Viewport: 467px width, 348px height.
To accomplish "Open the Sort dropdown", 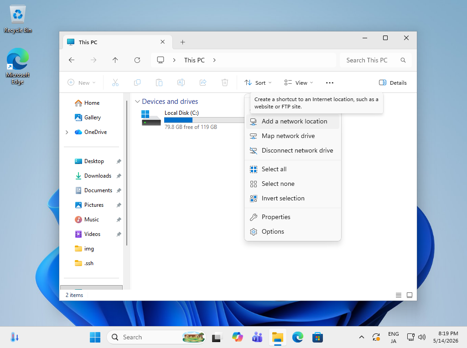I will pyautogui.click(x=258, y=83).
